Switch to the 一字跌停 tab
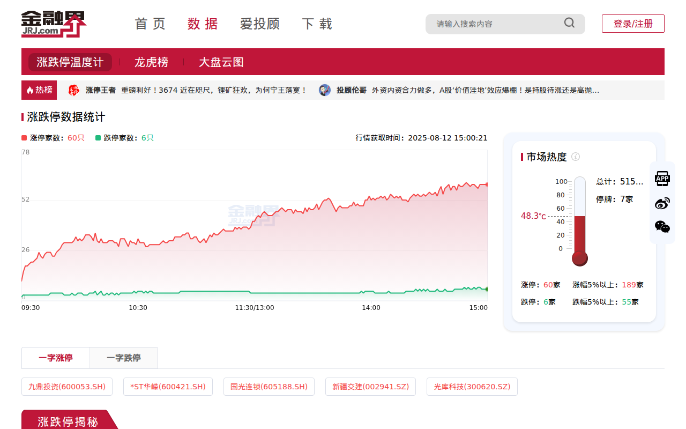The width and height of the screenshot is (686, 429). (124, 358)
